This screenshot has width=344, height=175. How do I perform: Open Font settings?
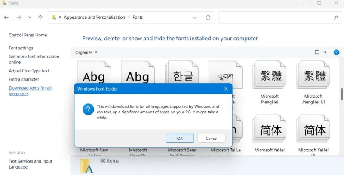click(21, 48)
